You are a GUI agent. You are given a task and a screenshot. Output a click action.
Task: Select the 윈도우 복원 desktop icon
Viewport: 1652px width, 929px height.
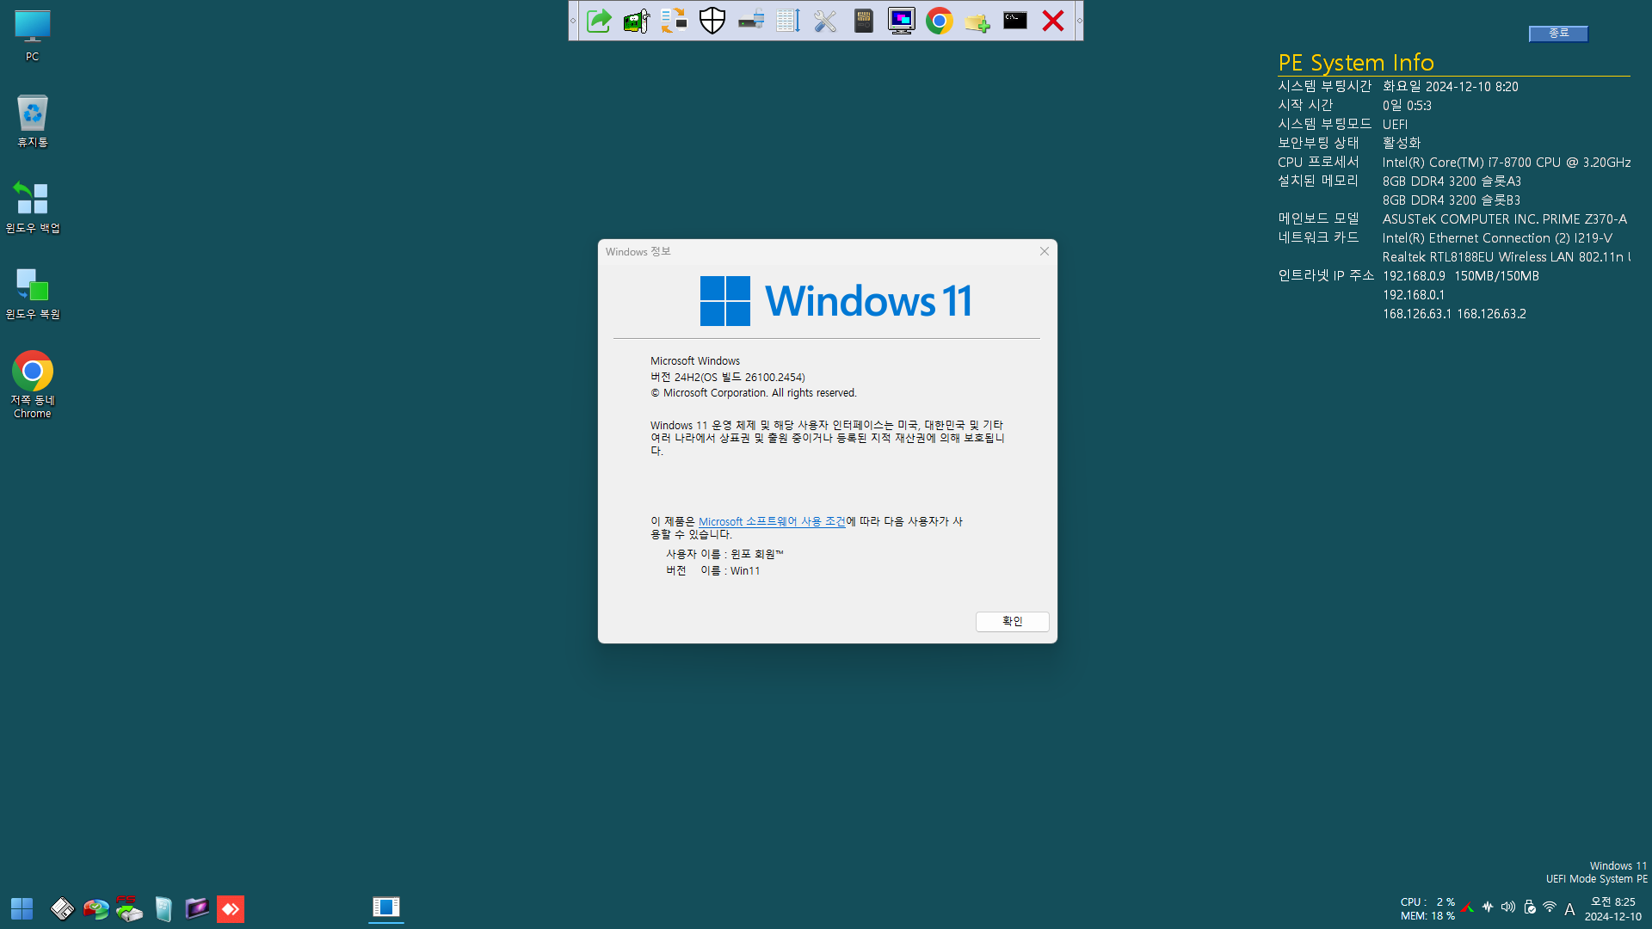click(x=33, y=292)
